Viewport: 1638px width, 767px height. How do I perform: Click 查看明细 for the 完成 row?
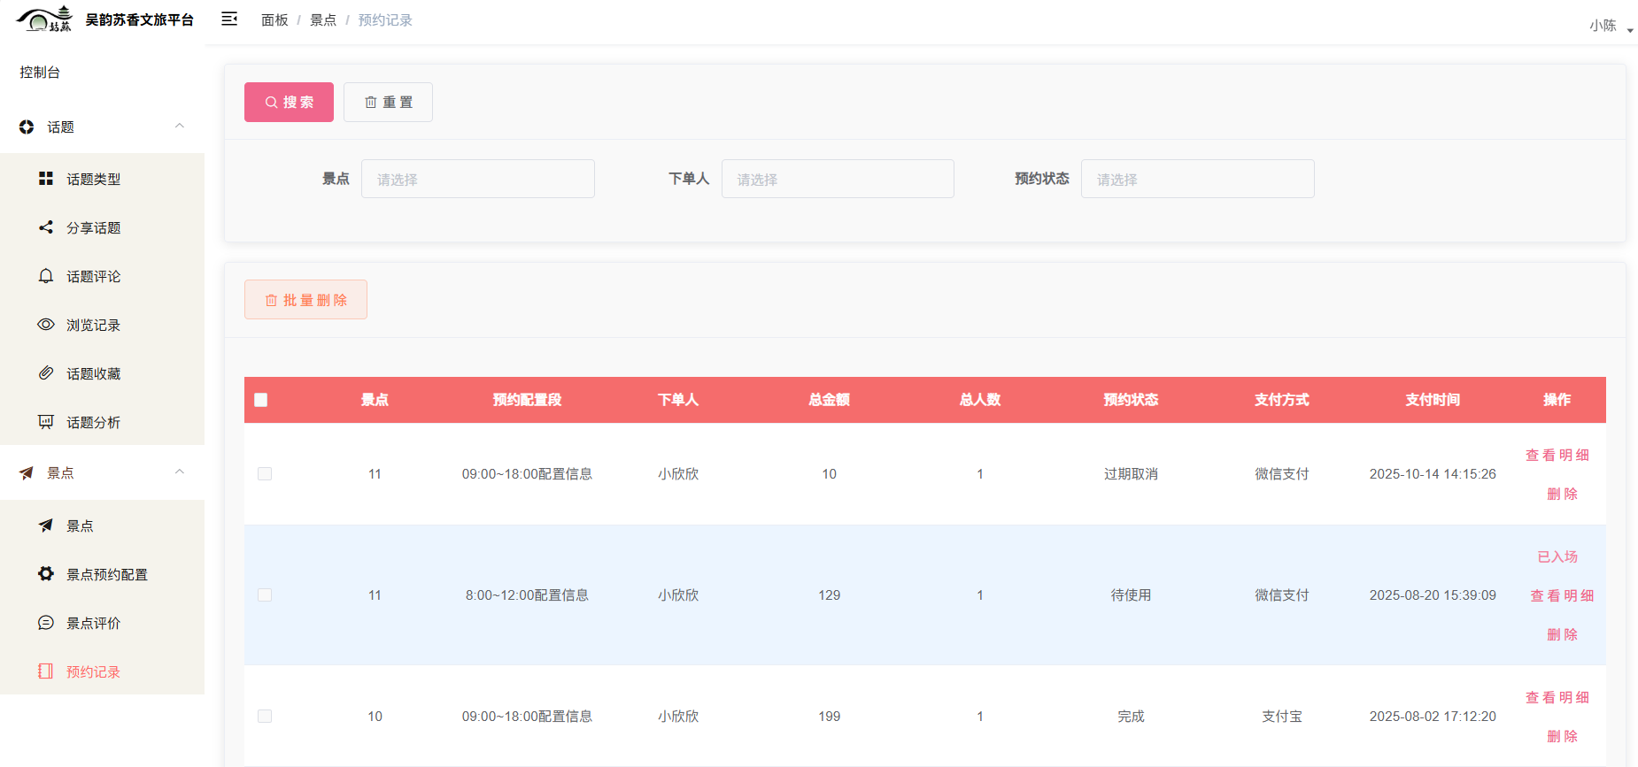[1557, 697]
